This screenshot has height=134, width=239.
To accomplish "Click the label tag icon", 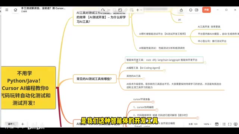I will click(x=126, y=10).
